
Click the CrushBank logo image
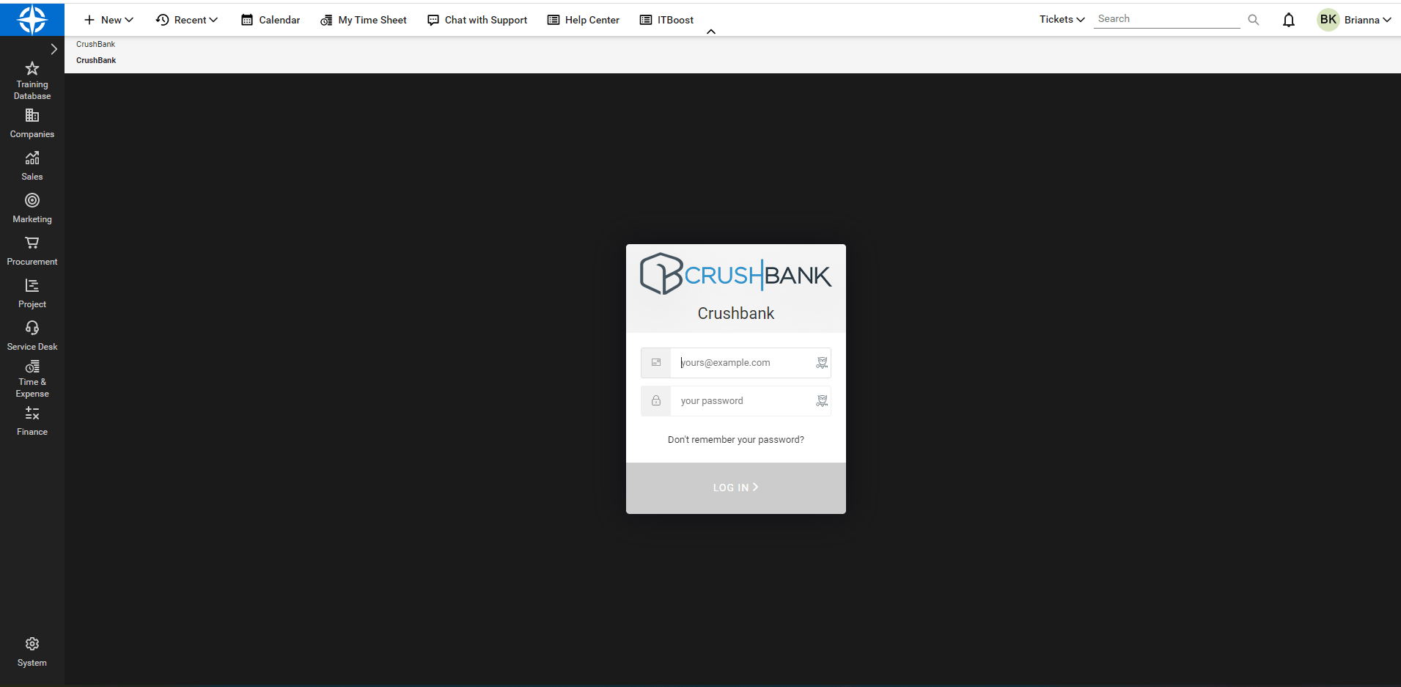[x=736, y=274]
